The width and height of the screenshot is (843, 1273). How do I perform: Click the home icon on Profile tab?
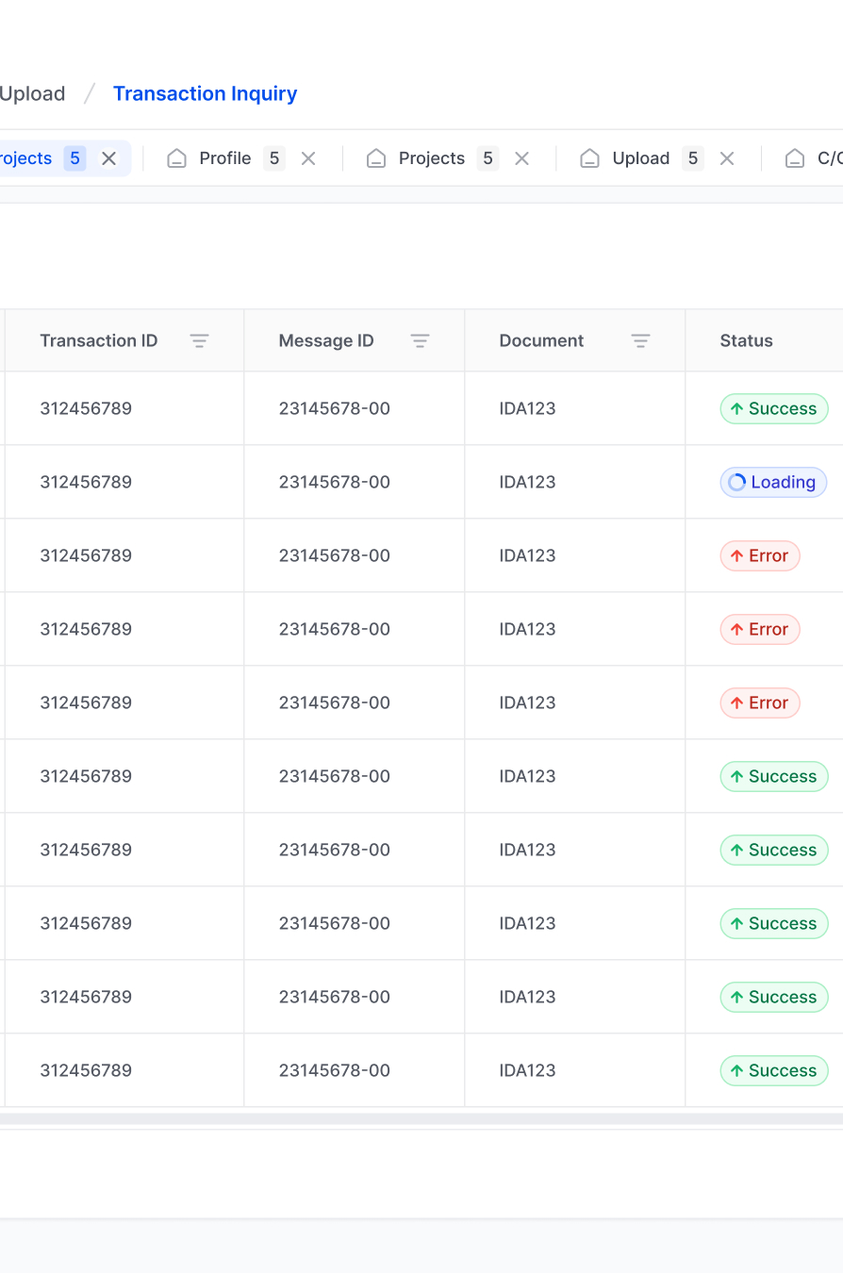pyautogui.click(x=176, y=158)
